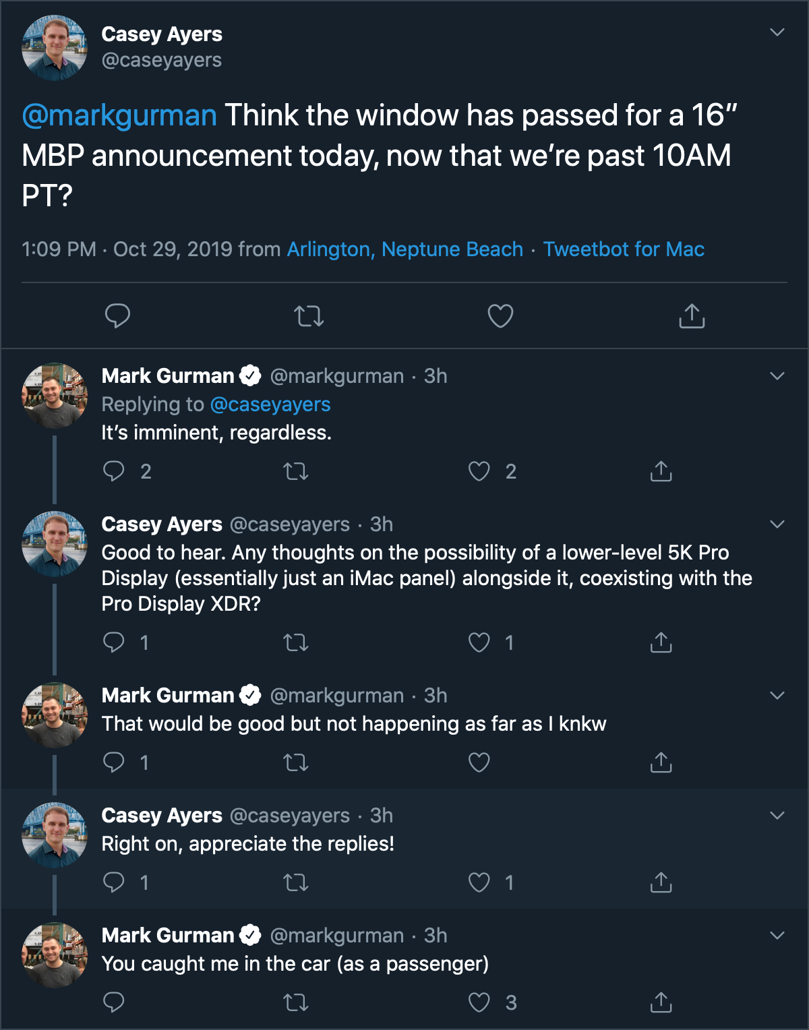The width and height of the screenshot is (809, 1030).
Task: Retweet the "It's imminent, regardless." reply
Action: (x=295, y=471)
